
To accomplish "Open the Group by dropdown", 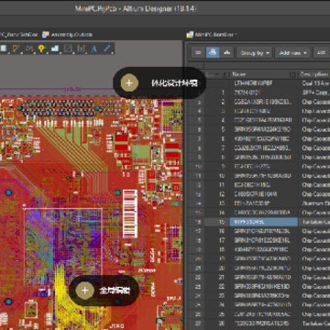I will tap(255, 52).
